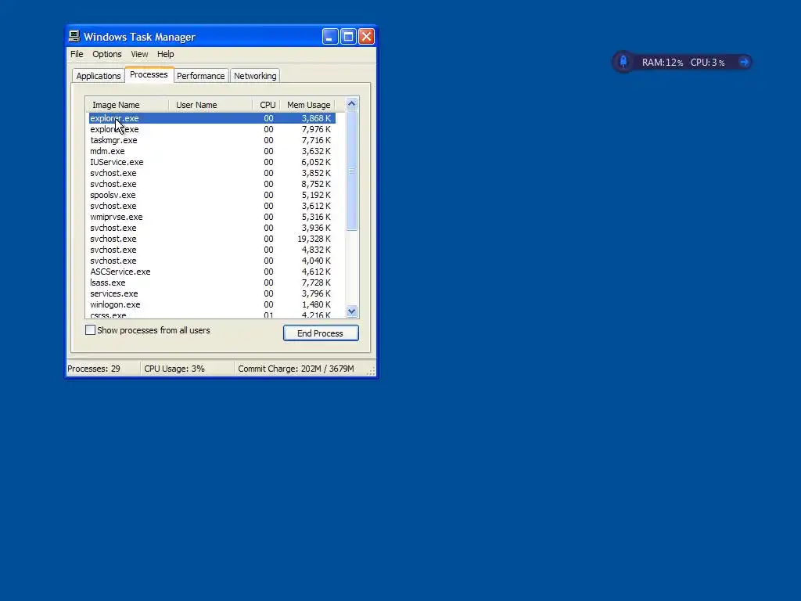The width and height of the screenshot is (801, 601).
Task: Select svchost.exe using 4,832 K
Action: (212, 250)
